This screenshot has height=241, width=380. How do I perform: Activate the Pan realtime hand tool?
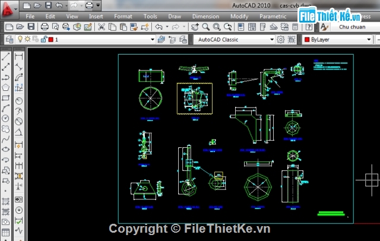pyautogui.click(x=195, y=27)
